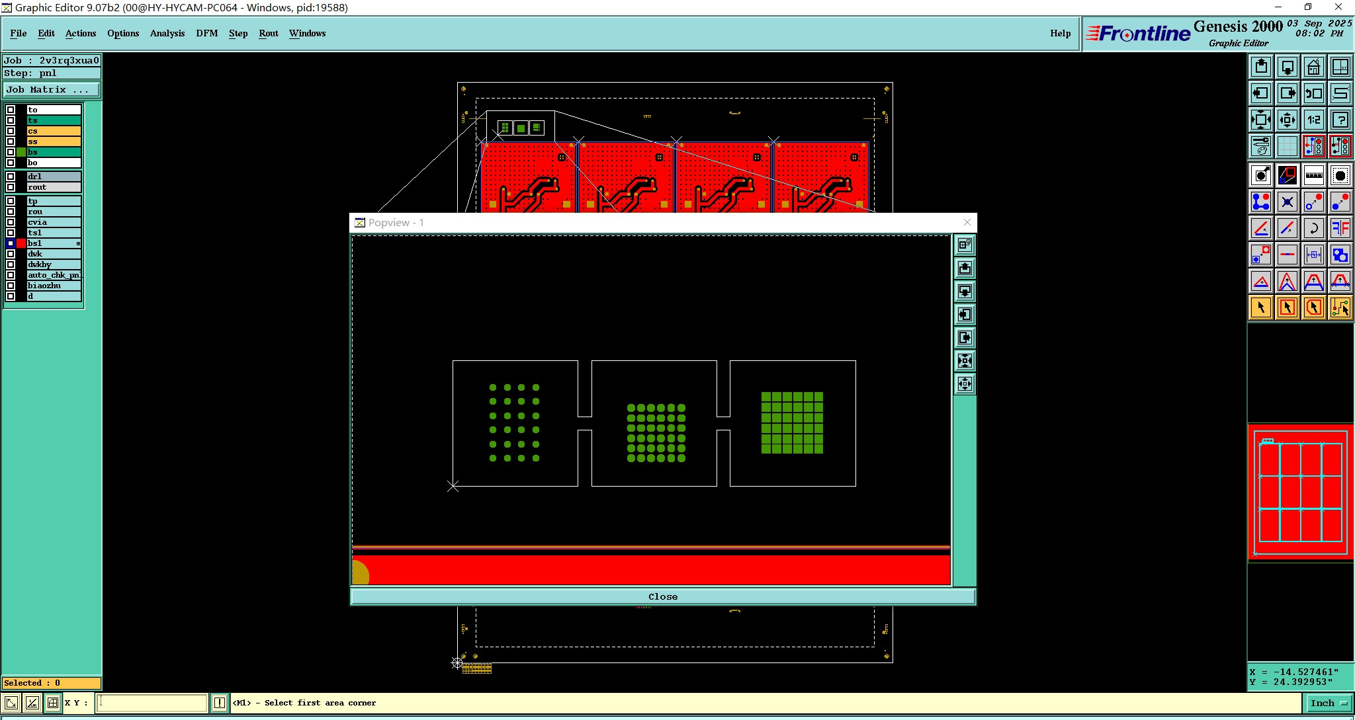Choose the plain arrow select tool

coord(1261,307)
